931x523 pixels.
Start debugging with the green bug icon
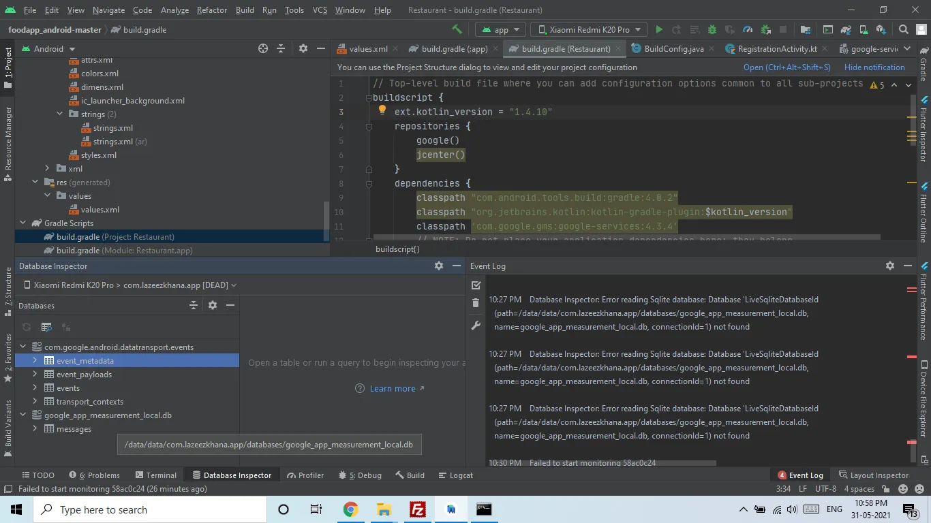(712, 29)
